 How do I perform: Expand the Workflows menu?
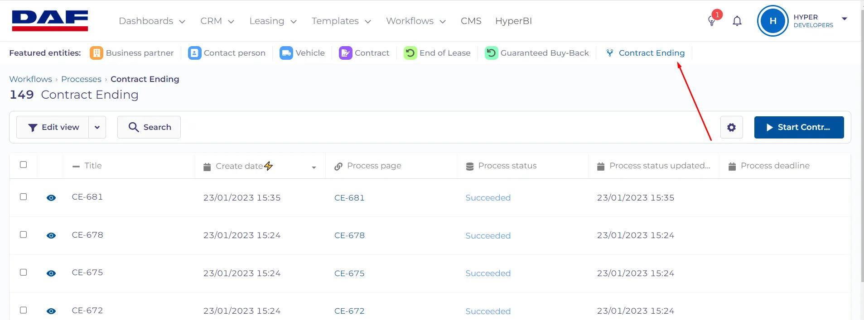point(416,21)
